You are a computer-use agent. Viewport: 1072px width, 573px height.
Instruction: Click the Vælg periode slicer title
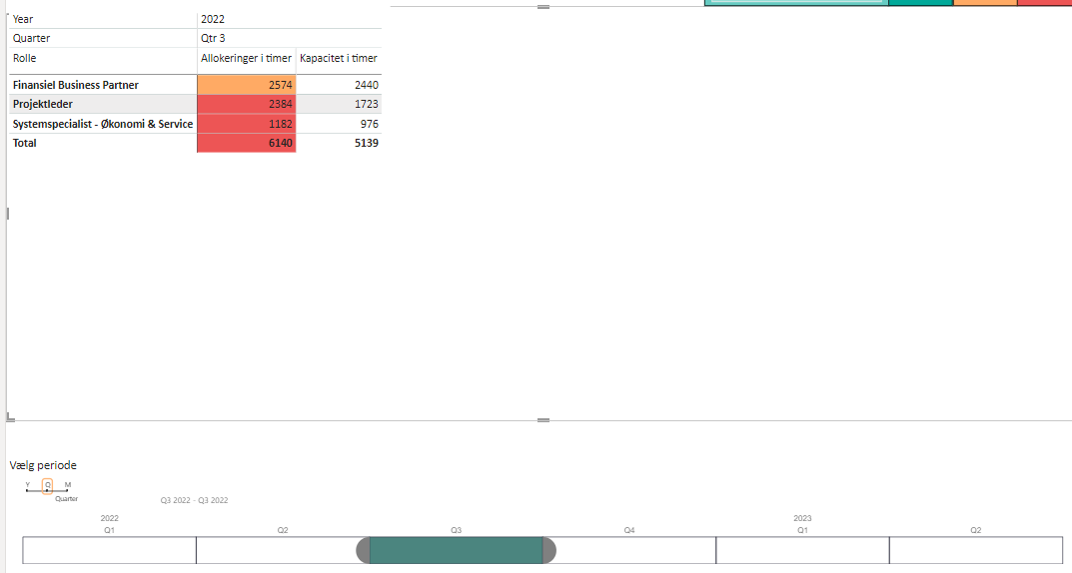(43, 465)
